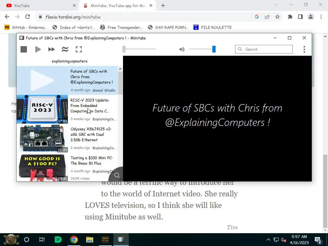Select the RISC-V 2023 Update video thumbnail
The width and height of the screenshot is (328, 246).
(42, 109)
